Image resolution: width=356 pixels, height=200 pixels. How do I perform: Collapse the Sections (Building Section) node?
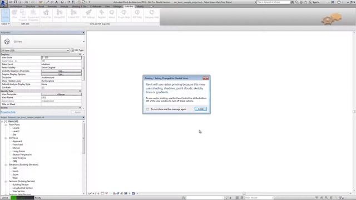(x=6, y=182)
